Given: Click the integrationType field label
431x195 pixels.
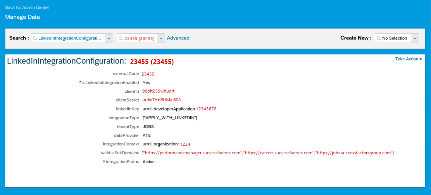Looking at the screenshot, I should pos(124,118).
